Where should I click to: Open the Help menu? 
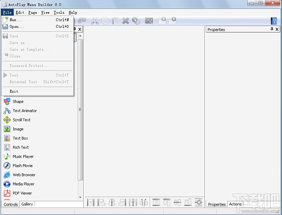tap(73, 12)
